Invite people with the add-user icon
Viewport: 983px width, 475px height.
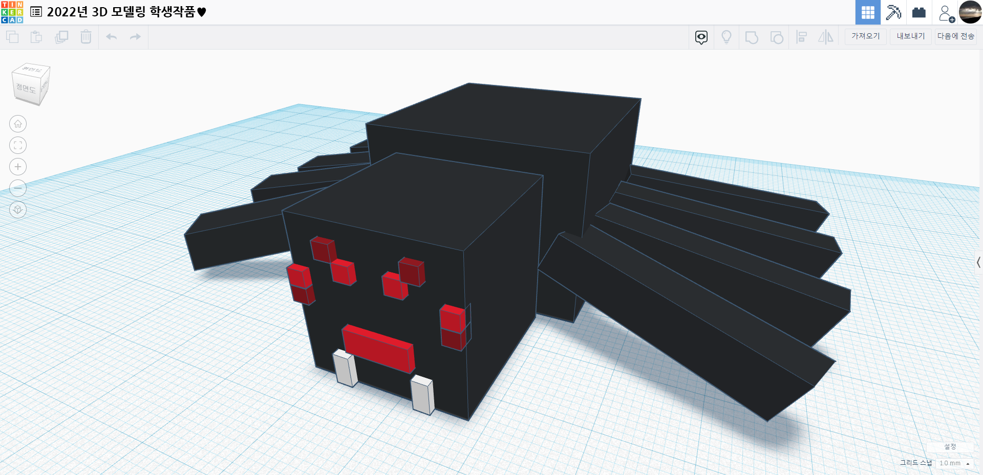[946, 13]
